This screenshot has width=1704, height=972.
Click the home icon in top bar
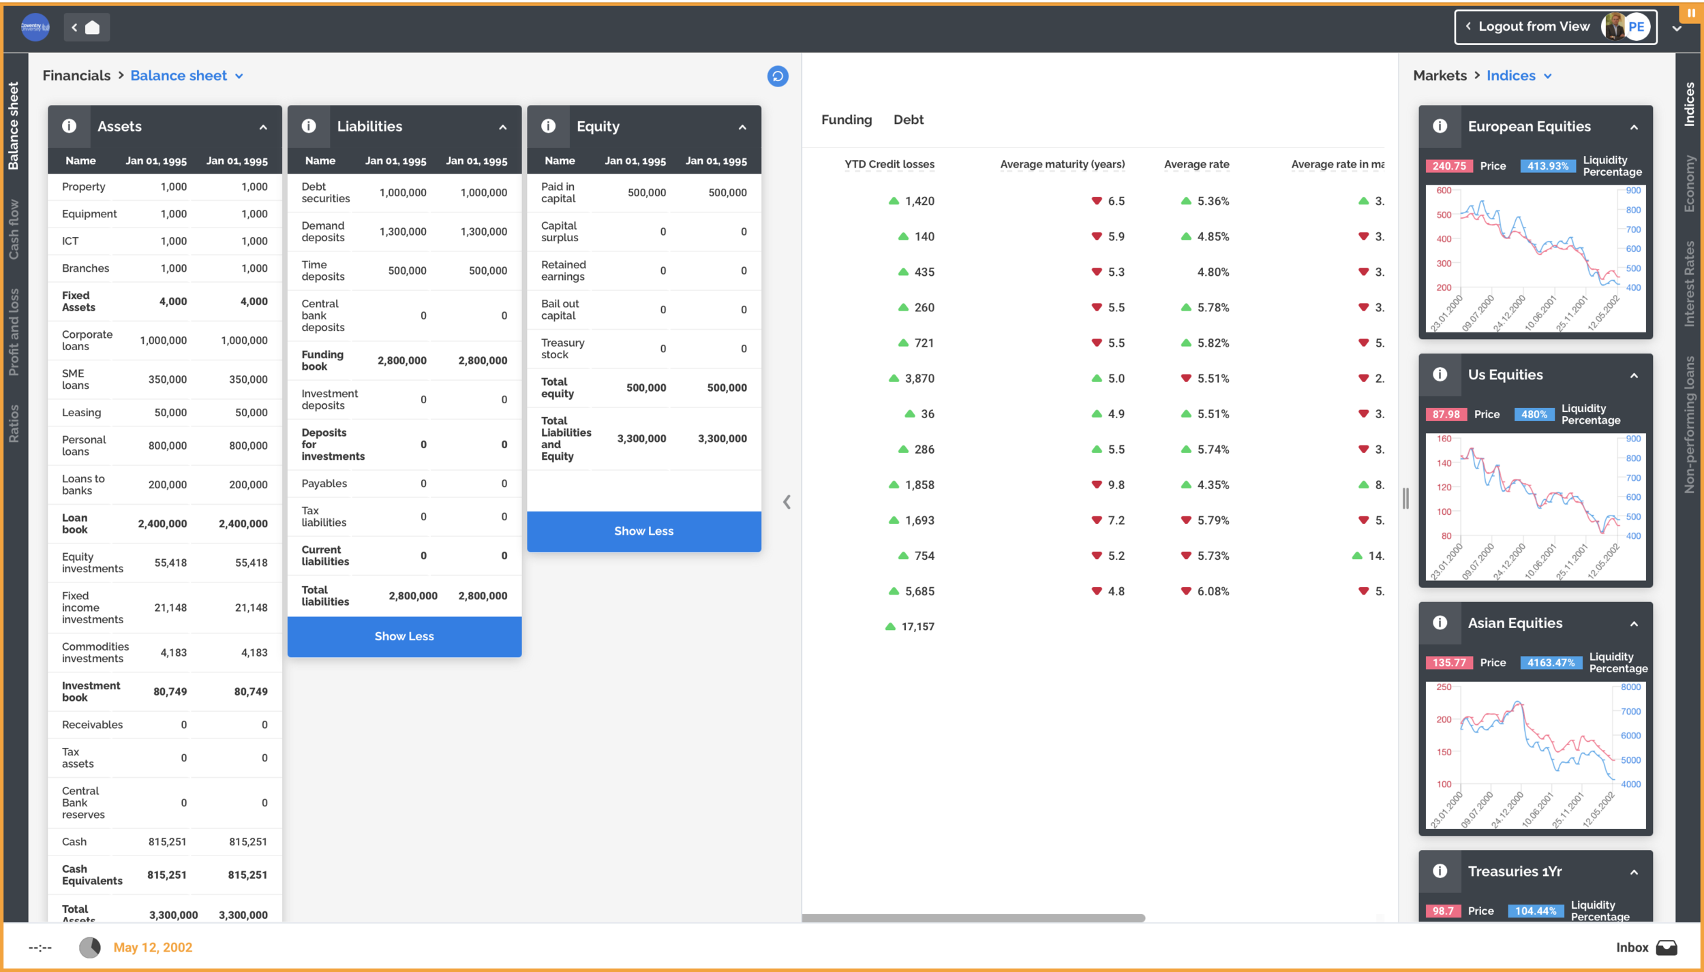[93, 27]
